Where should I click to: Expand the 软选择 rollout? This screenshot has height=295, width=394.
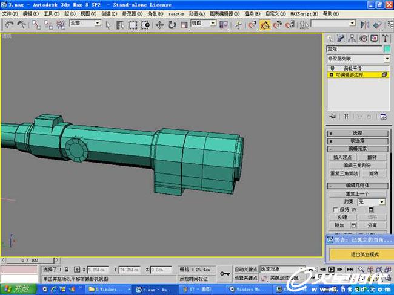coord(357,141)
